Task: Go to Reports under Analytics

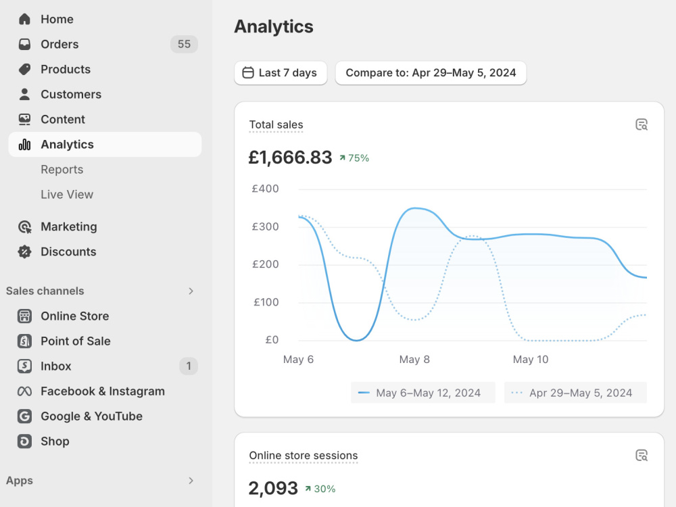Action: pos(62,170)
